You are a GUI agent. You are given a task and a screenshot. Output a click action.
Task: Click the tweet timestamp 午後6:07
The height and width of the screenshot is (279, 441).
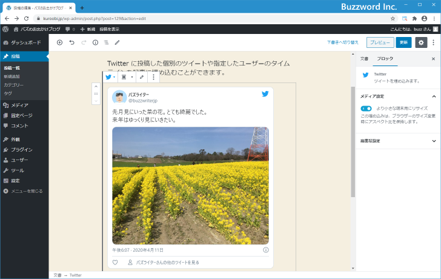point(138,250)
